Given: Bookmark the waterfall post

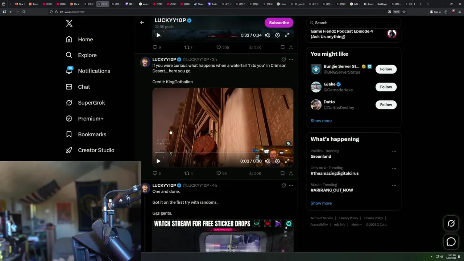Looking at the screenshot, I should pos(282,174).
